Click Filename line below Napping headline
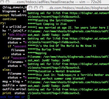The width and height of the screenshot is (109, 99). (x=68, y=57)
